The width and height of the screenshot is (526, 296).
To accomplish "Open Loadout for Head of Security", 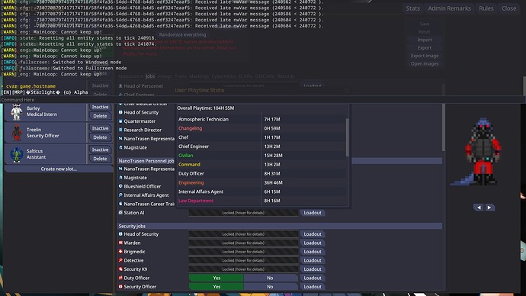I will 313,234.
